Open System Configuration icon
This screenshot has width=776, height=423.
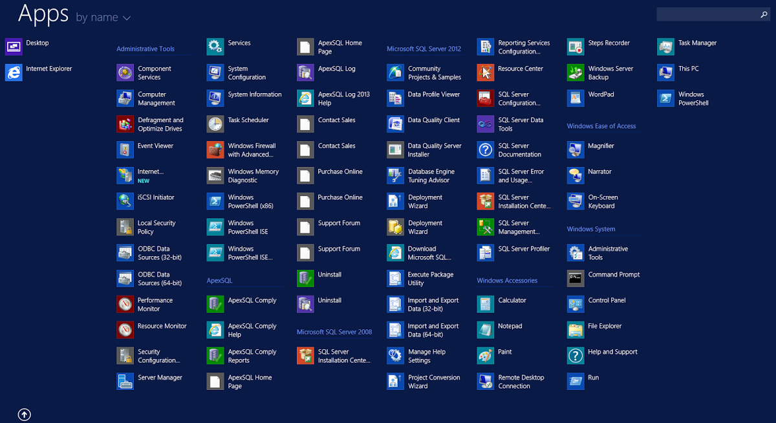point(215,72)
